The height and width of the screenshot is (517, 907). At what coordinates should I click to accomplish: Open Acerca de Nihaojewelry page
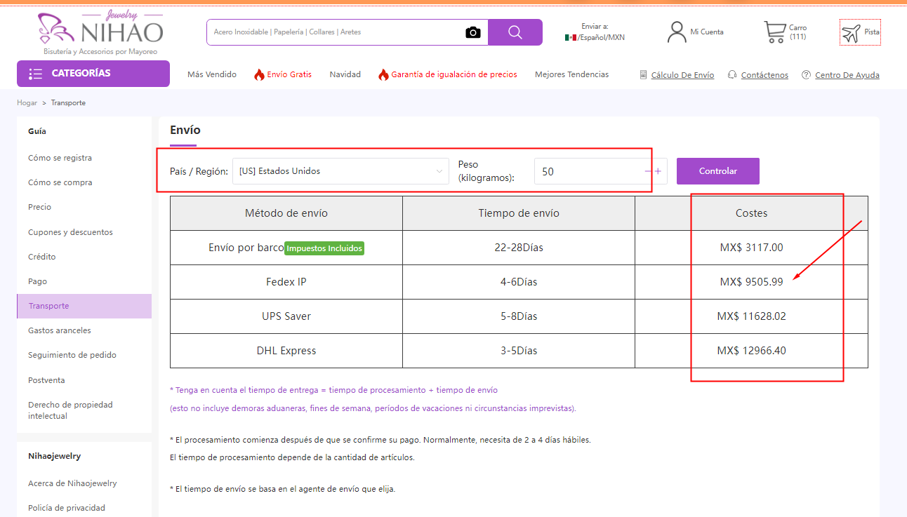(72, 483)
